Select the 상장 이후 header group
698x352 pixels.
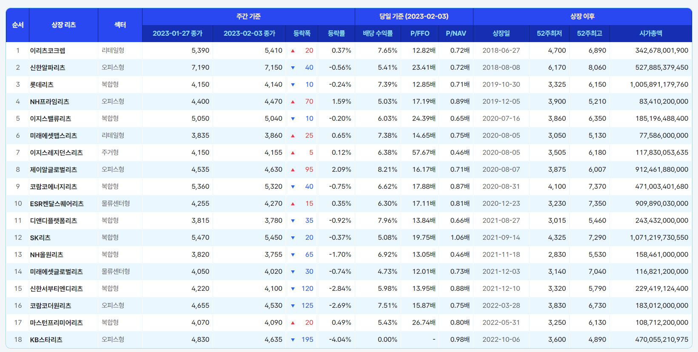coord(582,17)
